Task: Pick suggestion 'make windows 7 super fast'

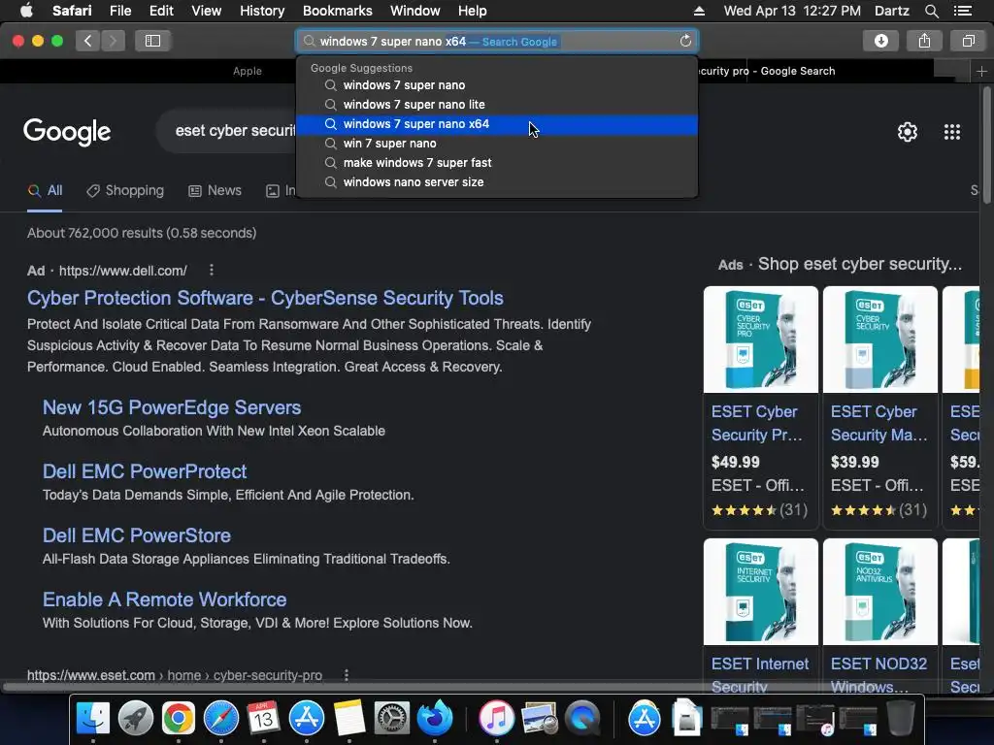Action: point(497,163)
